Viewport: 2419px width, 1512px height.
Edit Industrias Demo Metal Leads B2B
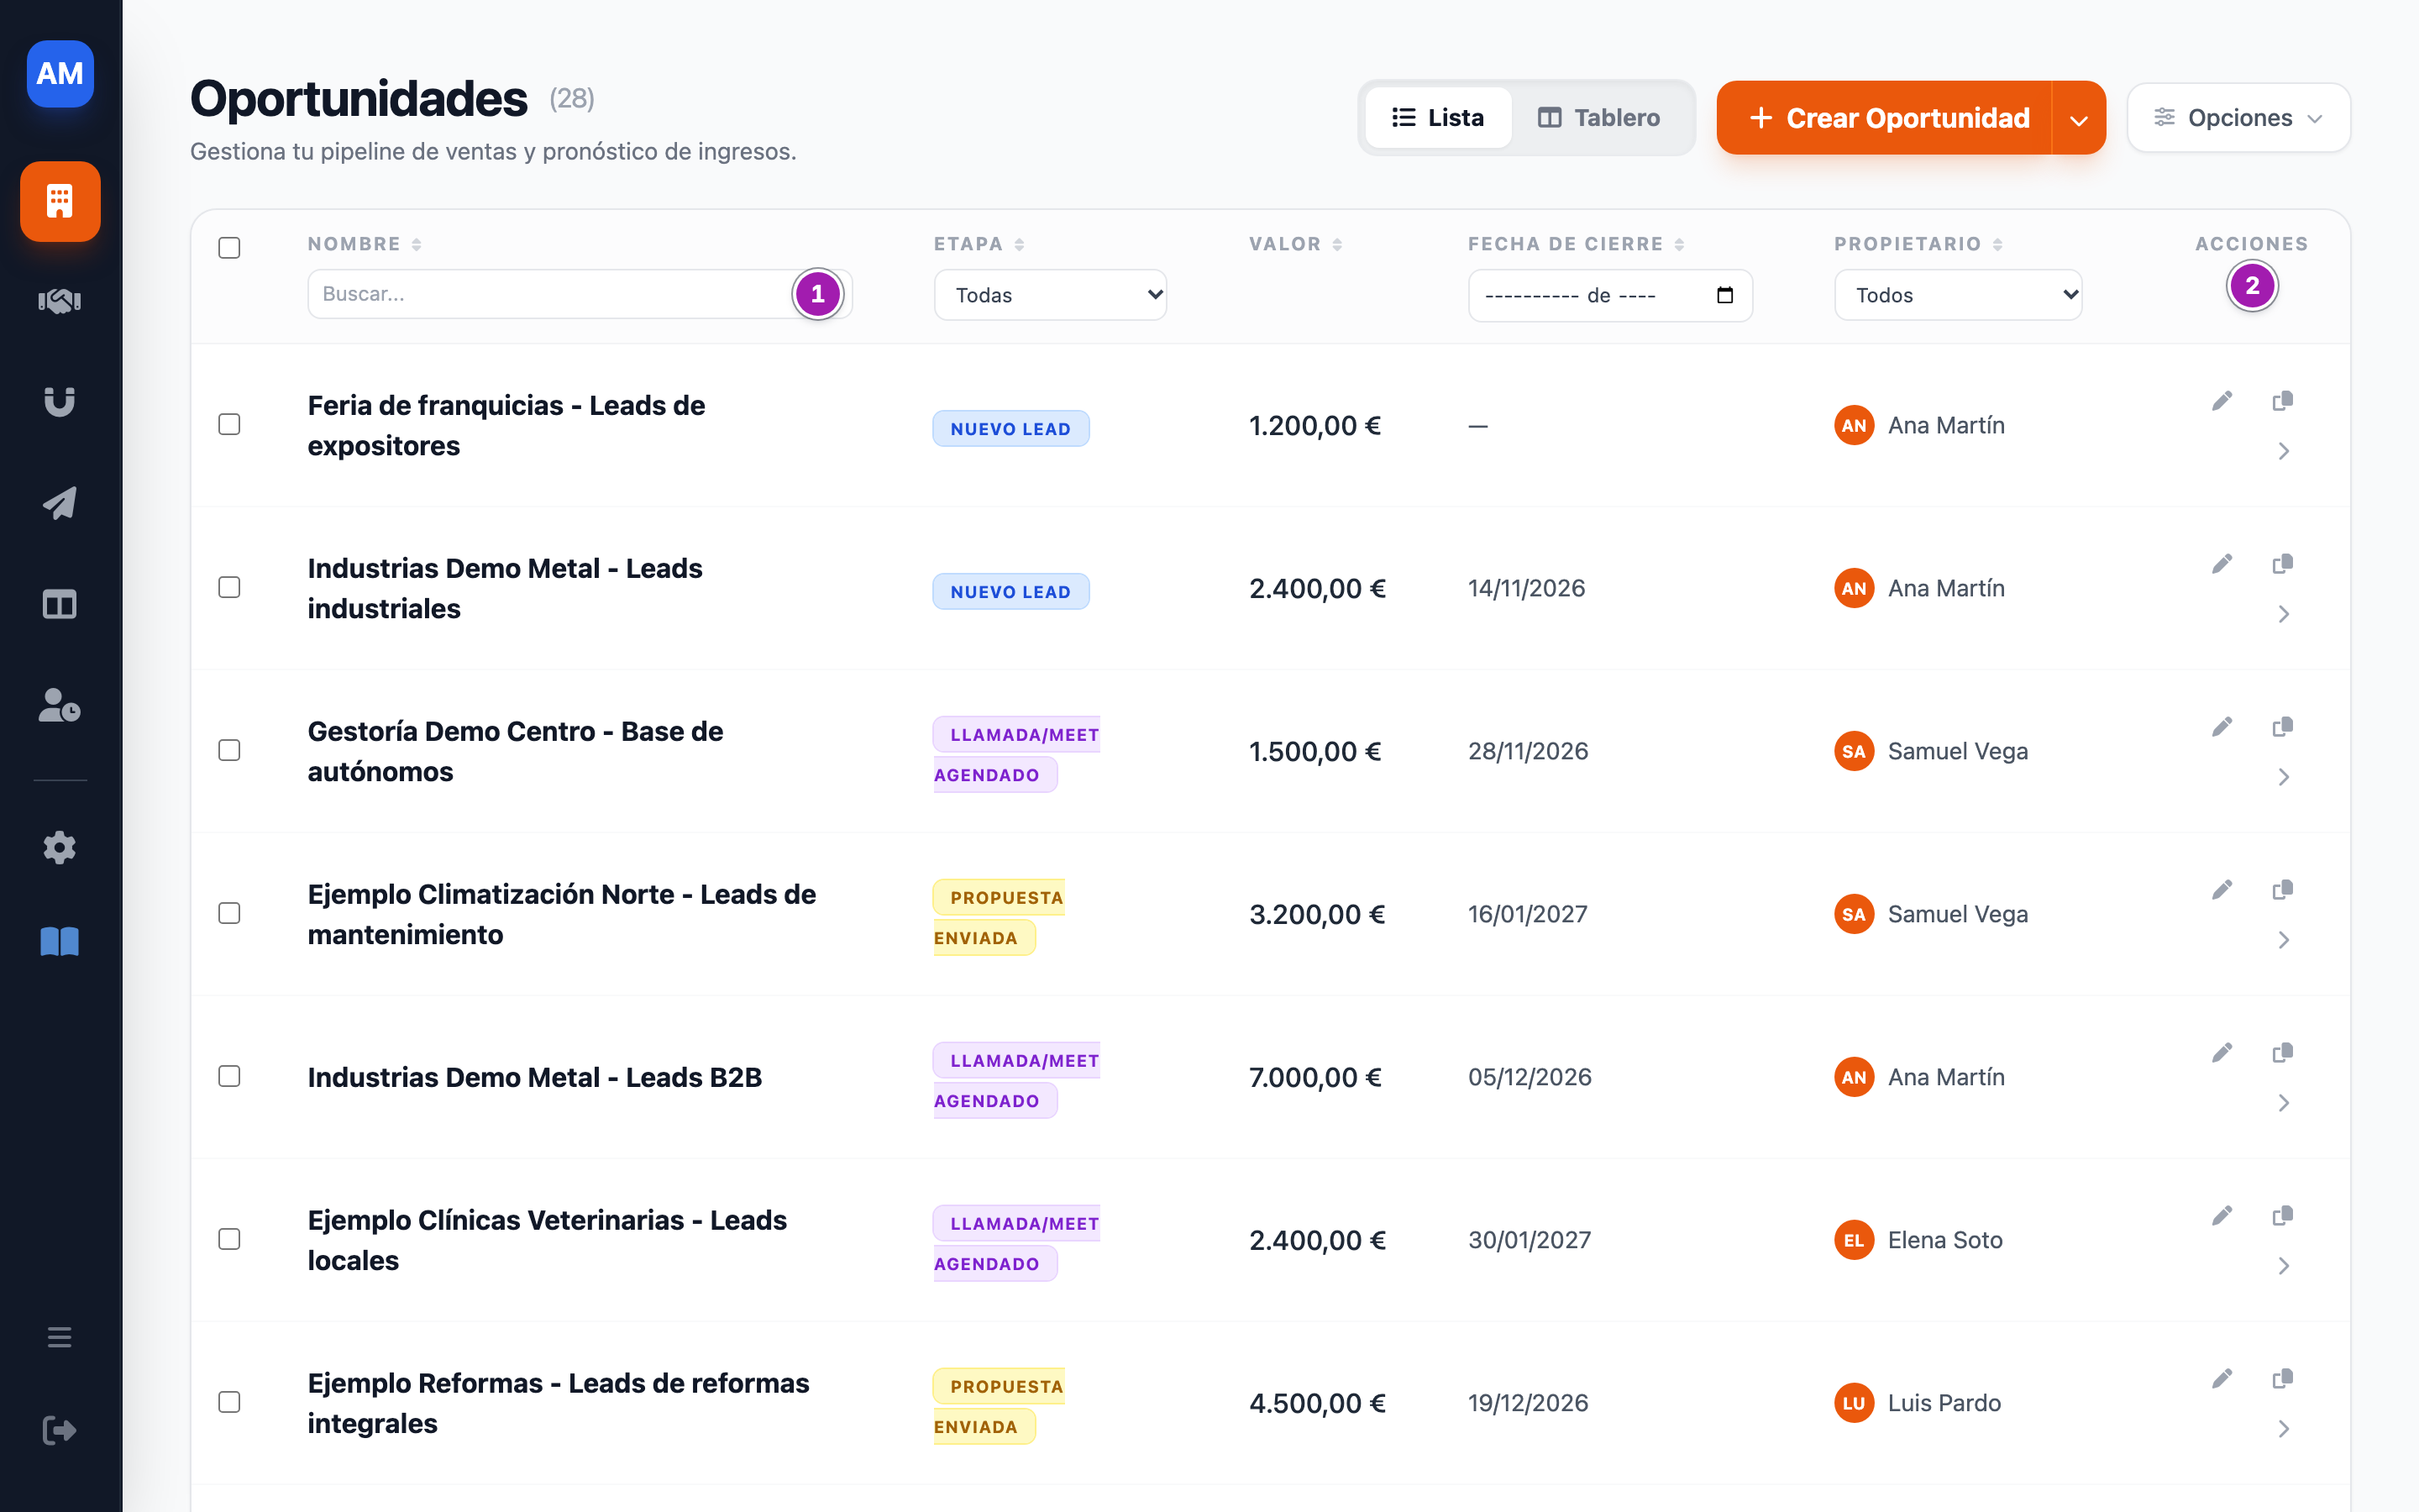2222,1053
